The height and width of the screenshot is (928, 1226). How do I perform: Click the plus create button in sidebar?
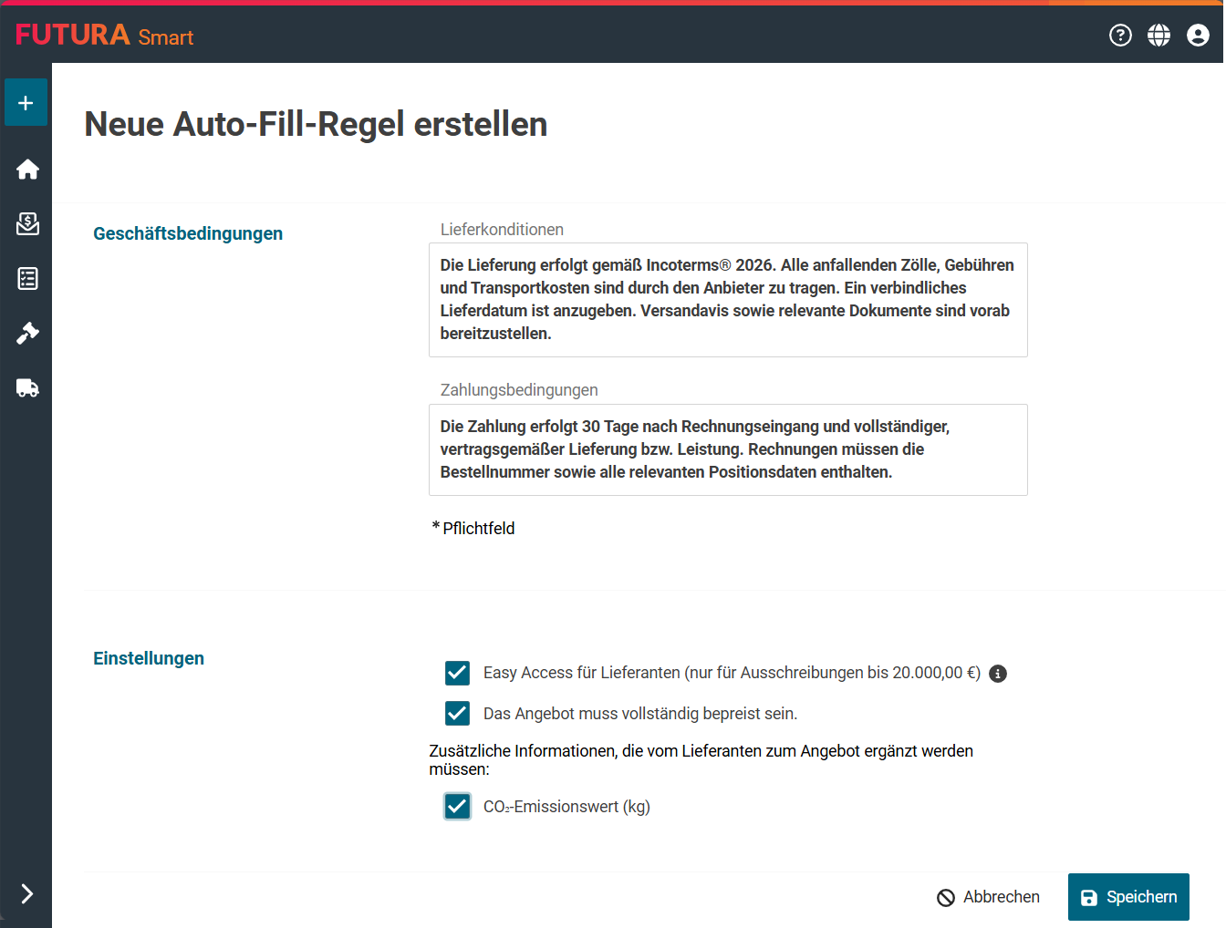[x=26, y=103]
